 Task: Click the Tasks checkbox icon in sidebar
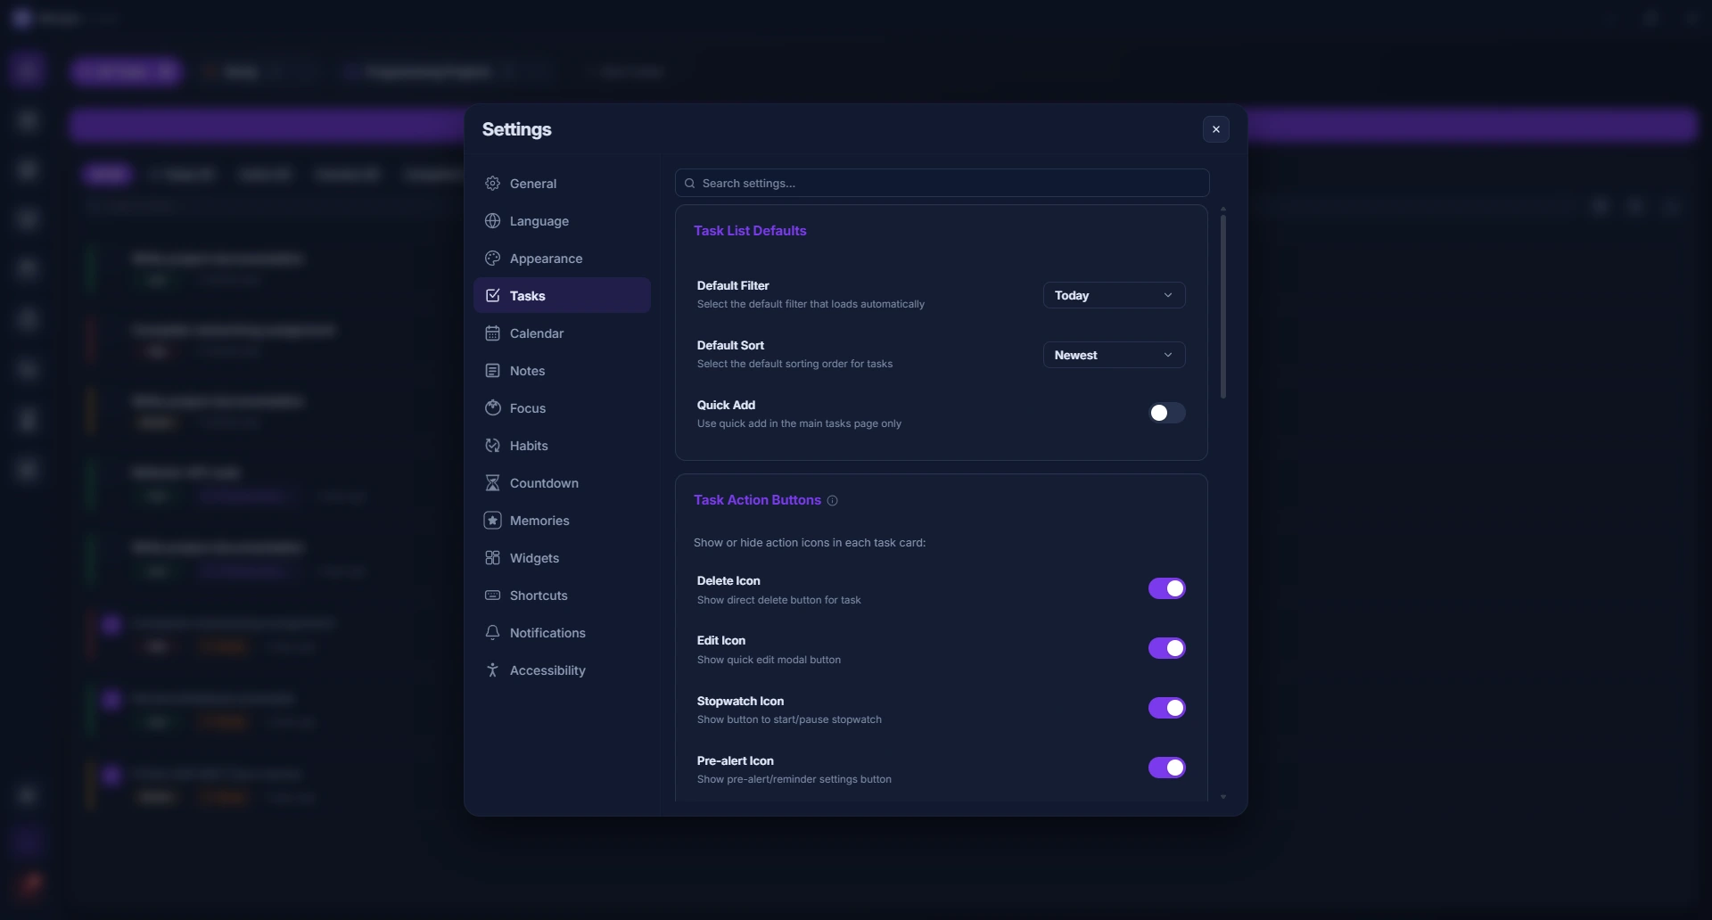coord(492,296)
